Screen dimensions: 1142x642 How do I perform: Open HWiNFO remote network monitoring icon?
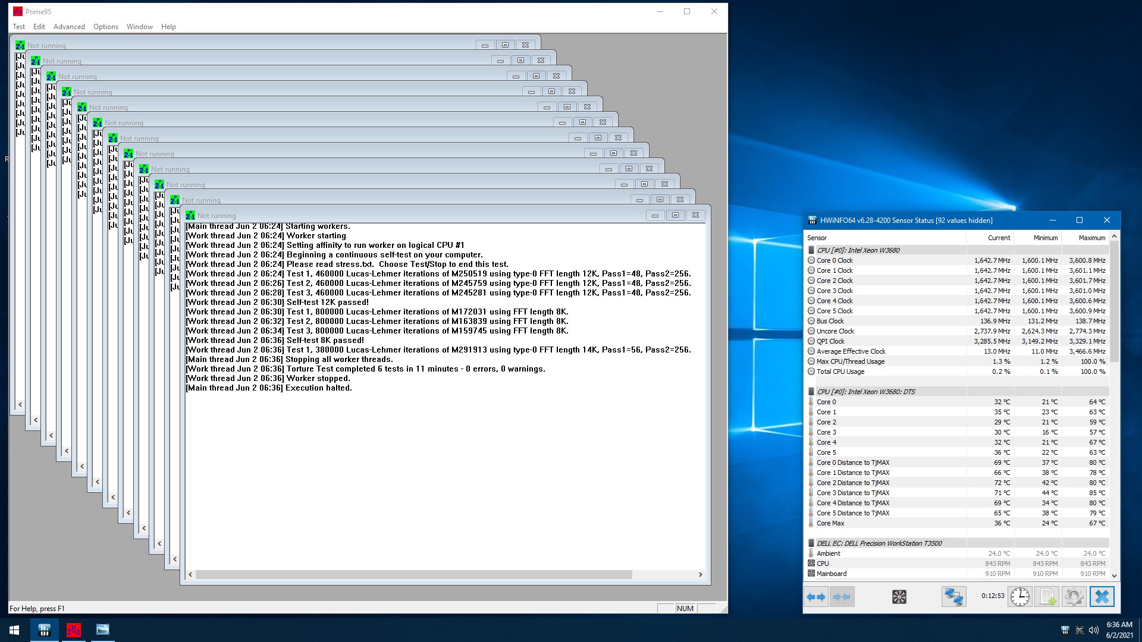(953, 597)
